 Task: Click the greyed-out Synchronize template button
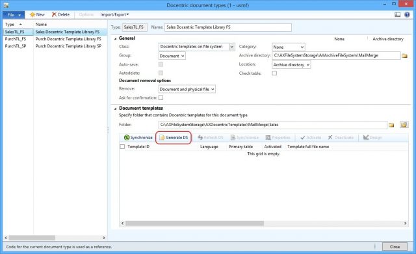(244, 138)
